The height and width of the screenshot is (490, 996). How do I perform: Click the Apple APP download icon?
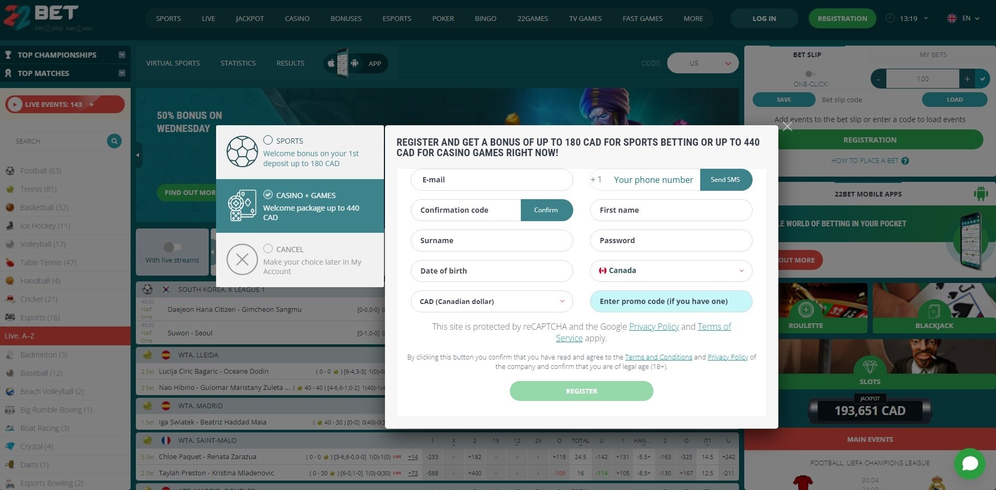tap(331, 62)
